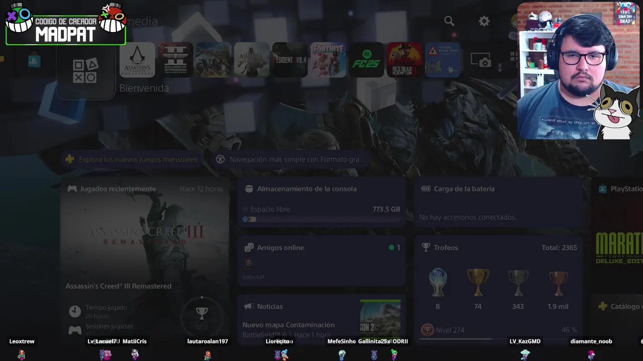Click the Espacio libre storage bar
The width and height of the screenshot is (643, 361).
tap(321, 219)
